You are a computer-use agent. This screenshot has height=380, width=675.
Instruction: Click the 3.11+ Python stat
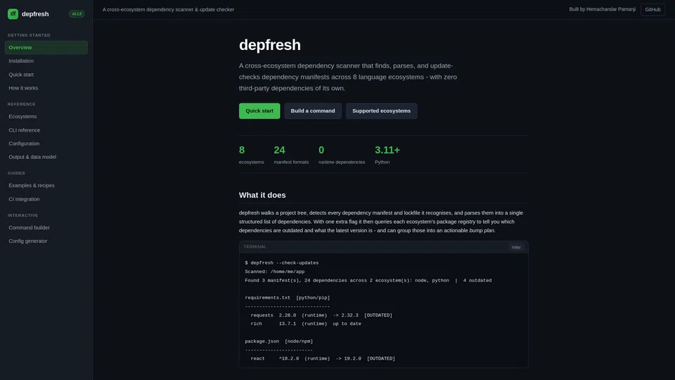click(x=387, y=155)
